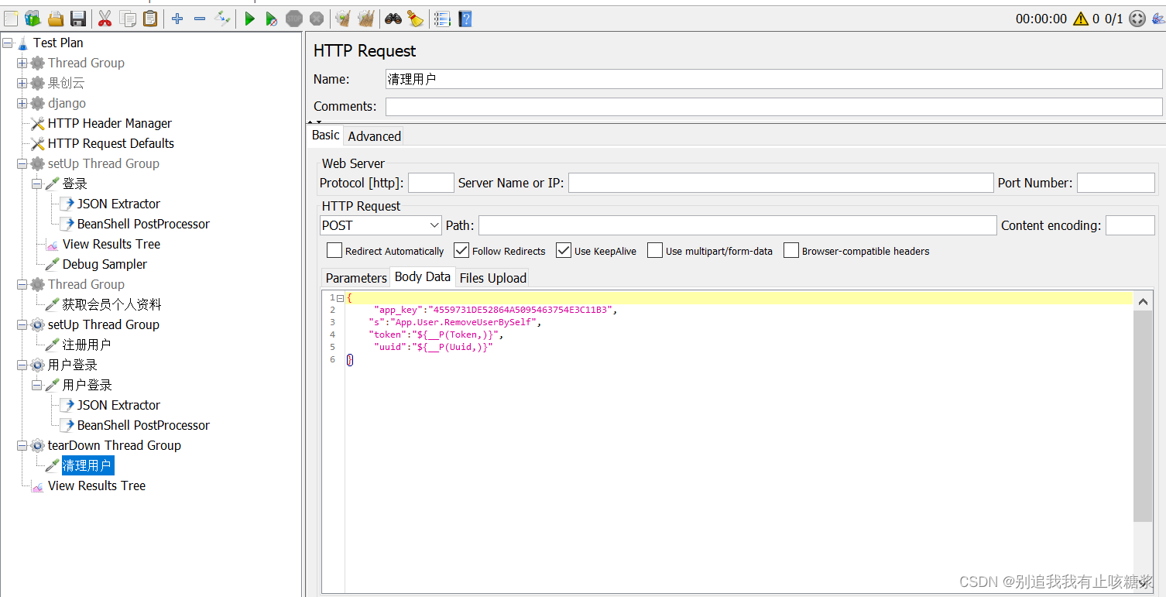The image size is (1166, 597).
Task: Select BeanShell PostProcessor under 登录
Action: (143, 224)
